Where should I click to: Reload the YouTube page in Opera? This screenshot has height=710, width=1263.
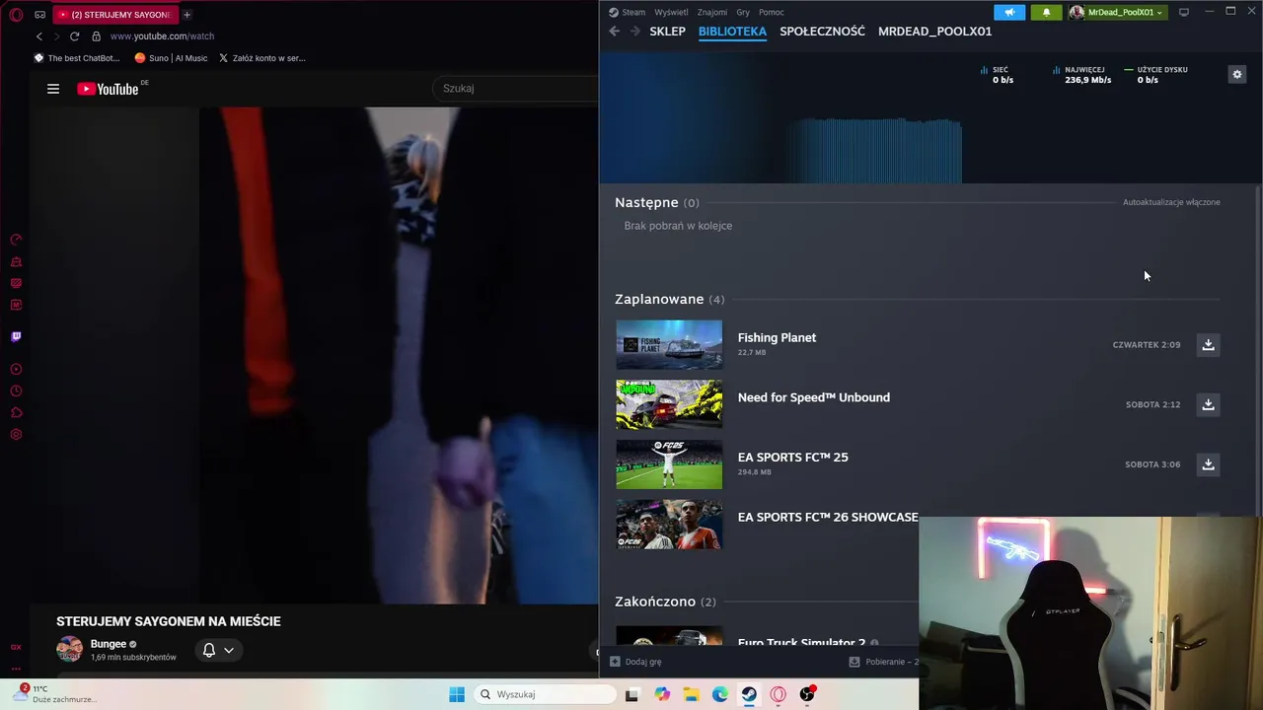[74, 36]
